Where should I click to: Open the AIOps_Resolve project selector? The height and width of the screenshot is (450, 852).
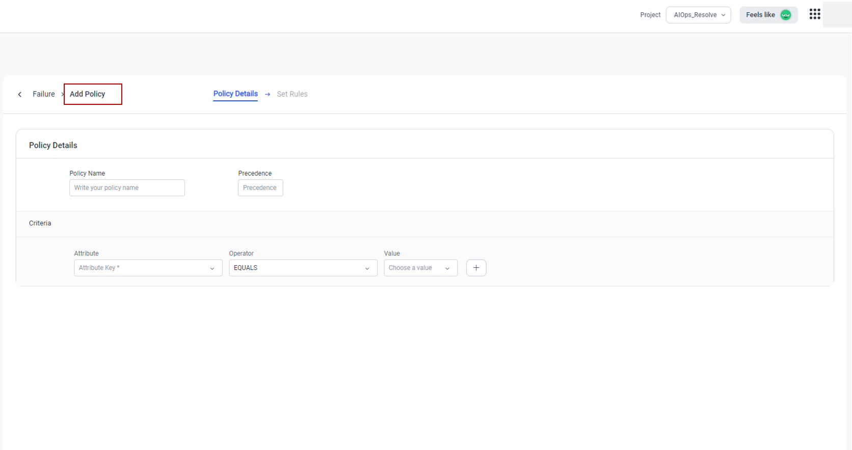698,15
